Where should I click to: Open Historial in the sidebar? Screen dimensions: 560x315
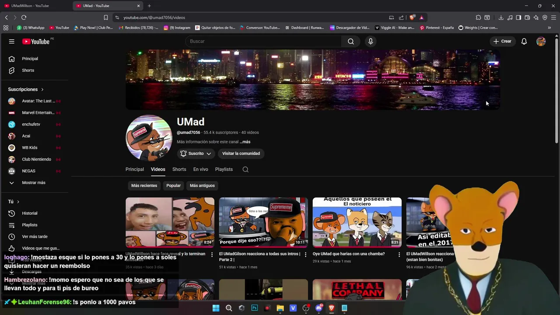coord(30,213)
